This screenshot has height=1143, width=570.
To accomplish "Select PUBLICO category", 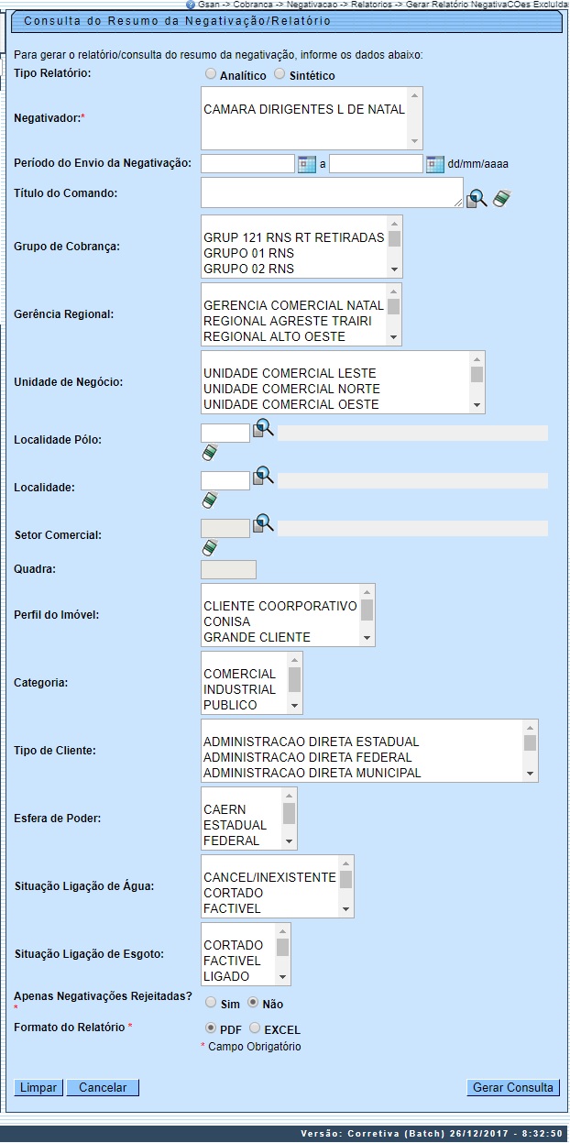I will 230,705.
